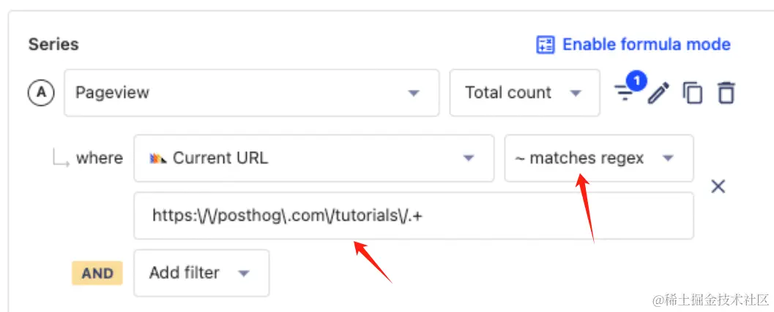Click the pencil icon to rename series
The image size is (774, 312).
click(658, 93)
